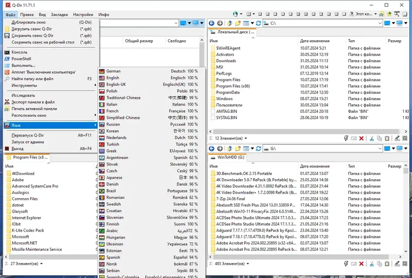Click the Свободно column header

point(182,41)
